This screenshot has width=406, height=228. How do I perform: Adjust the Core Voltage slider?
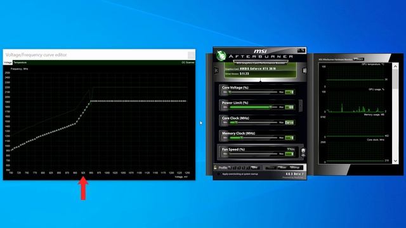point(254,92)
